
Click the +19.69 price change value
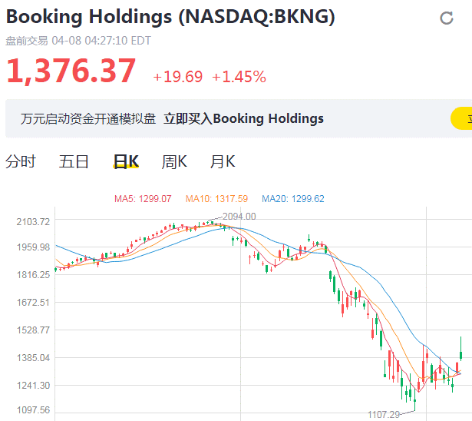click(x=178, y=77)
